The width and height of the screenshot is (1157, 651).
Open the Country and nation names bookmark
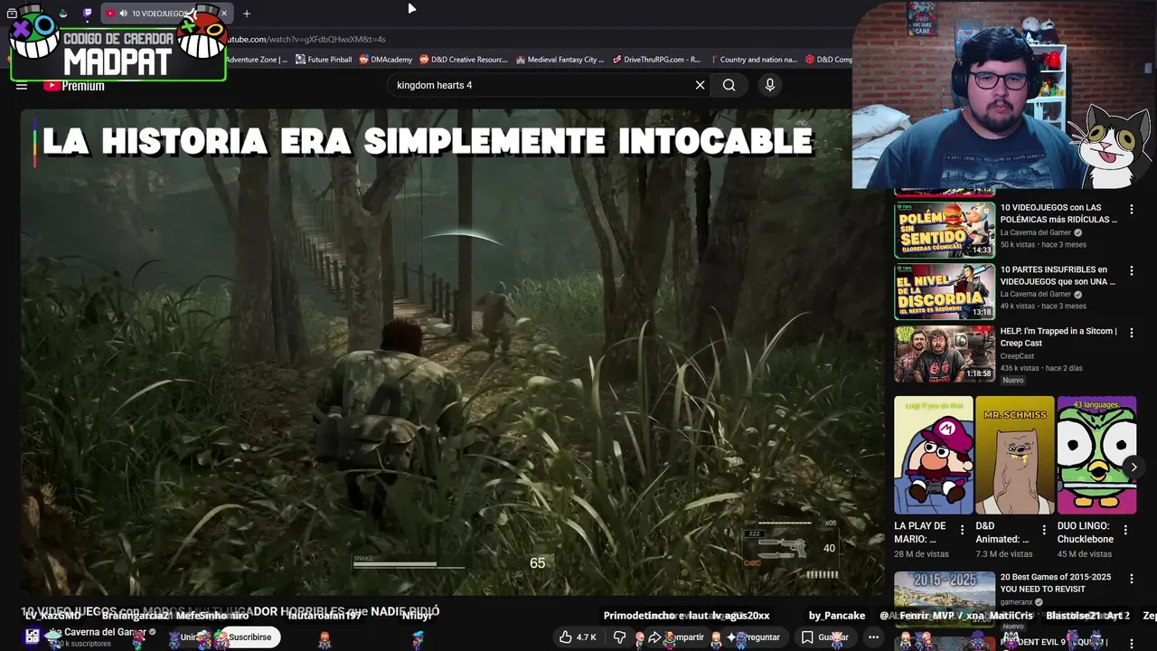point(752,60)
